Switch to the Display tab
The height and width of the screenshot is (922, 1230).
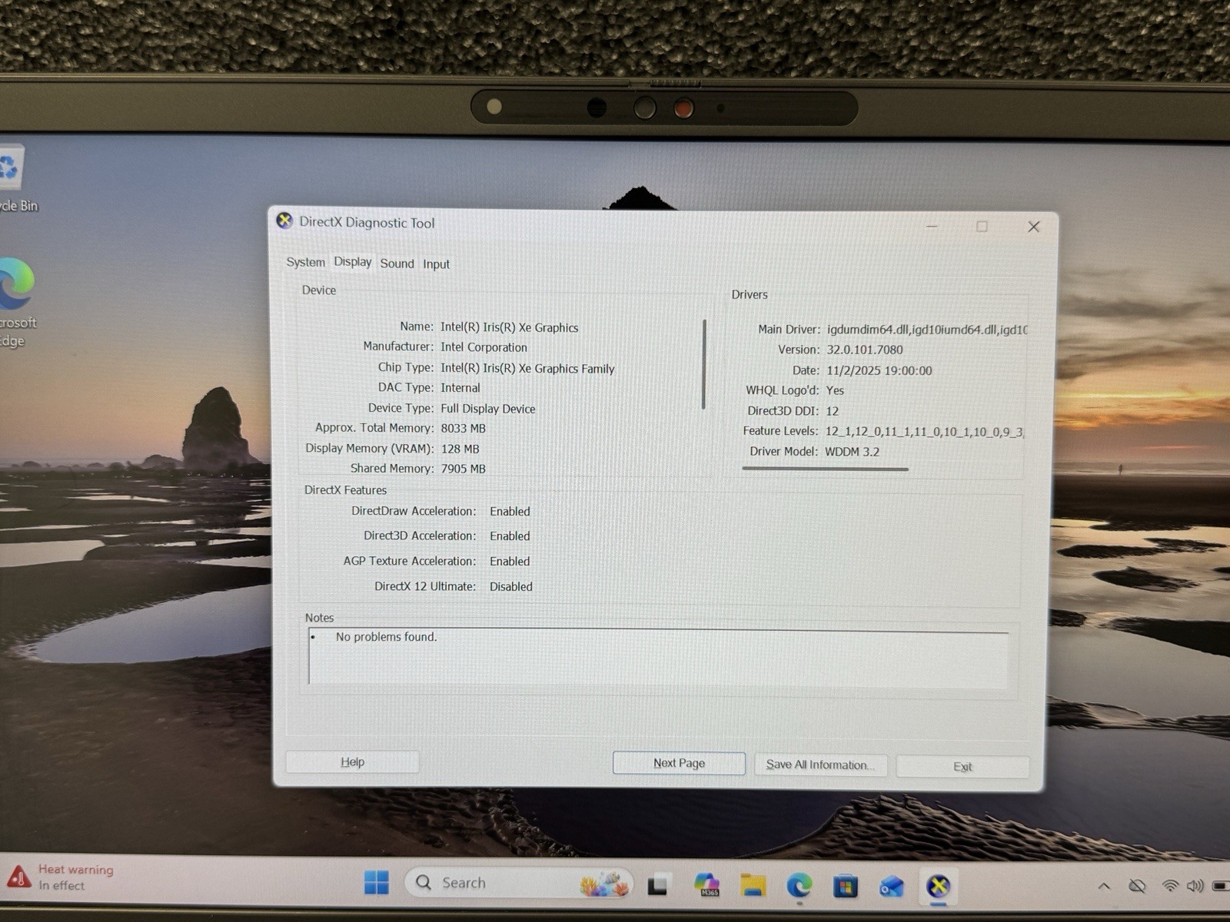(x=353, y=262)
